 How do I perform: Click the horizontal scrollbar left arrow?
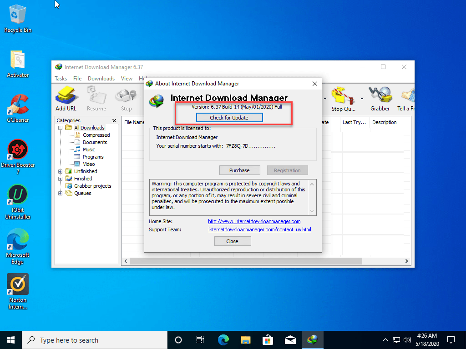[x=126, y=261]
